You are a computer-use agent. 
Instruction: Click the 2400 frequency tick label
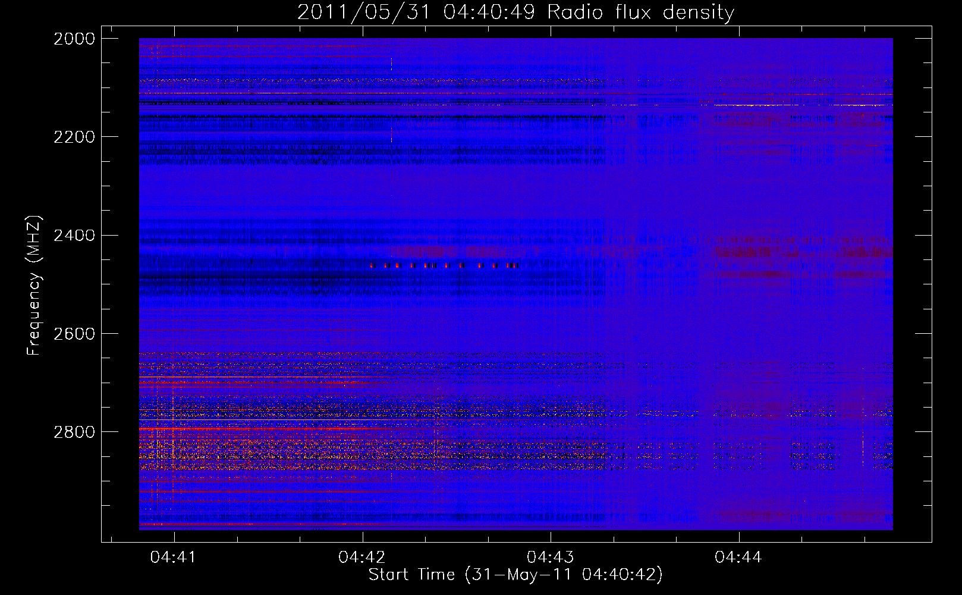(x=74, y=236)
